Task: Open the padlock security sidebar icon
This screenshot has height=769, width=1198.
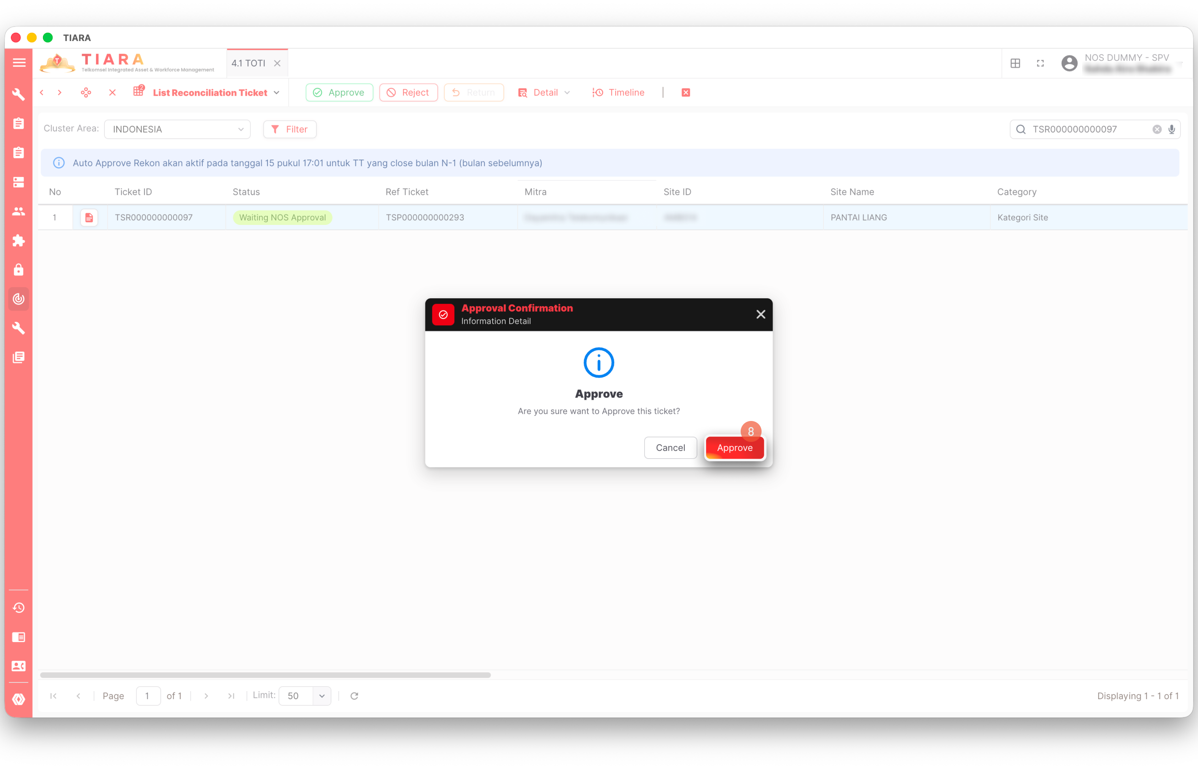Action: pyautogui.click(x=19, y=270)
